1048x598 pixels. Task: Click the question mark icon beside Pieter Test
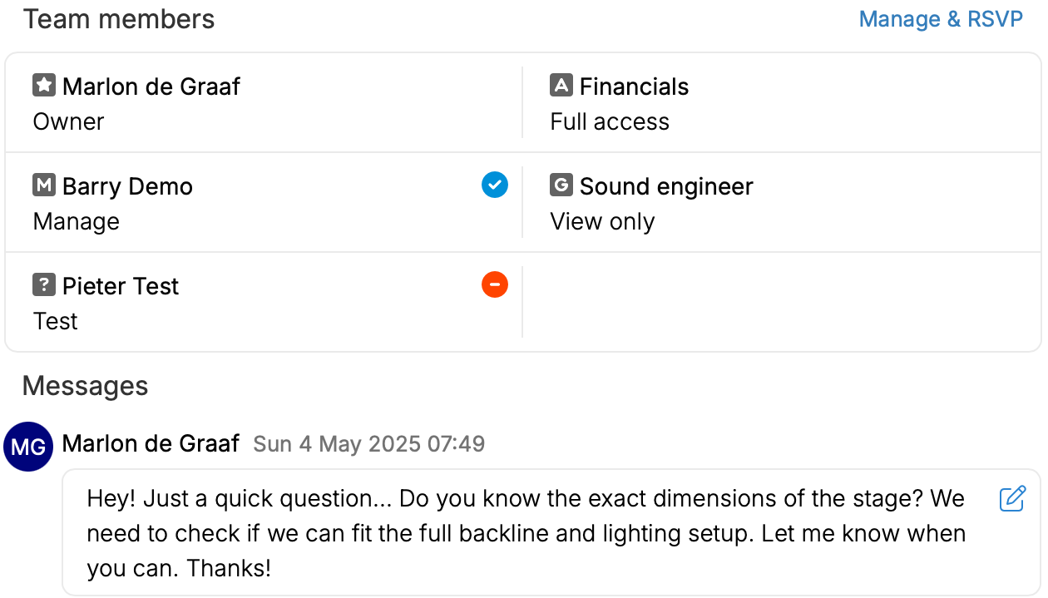(44, 284)
